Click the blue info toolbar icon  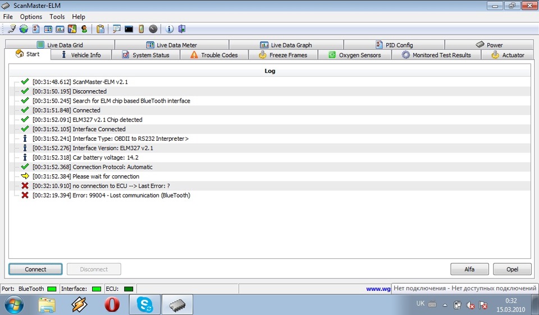click(x=169, y=29)
